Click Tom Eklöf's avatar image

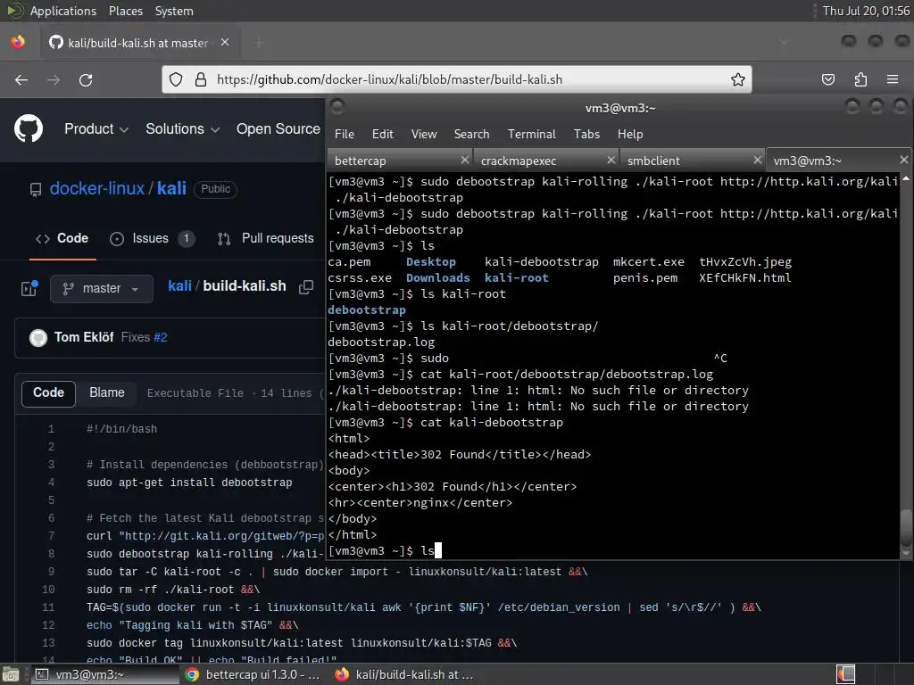(x=38, y=338)
